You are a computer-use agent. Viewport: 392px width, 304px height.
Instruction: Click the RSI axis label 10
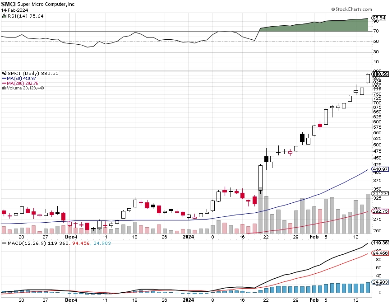[x=376, y=62]
